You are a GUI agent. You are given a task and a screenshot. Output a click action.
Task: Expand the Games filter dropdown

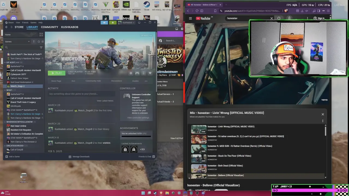(17, 42)
